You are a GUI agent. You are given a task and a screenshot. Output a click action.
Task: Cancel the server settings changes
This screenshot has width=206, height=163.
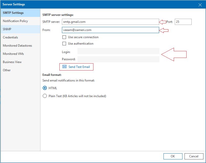[194, 156]
